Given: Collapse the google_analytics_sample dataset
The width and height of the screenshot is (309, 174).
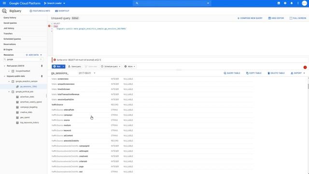Looking at the screenshot, I should (9, 81).
